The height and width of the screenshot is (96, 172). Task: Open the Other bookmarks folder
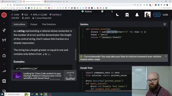pos(166,8)
